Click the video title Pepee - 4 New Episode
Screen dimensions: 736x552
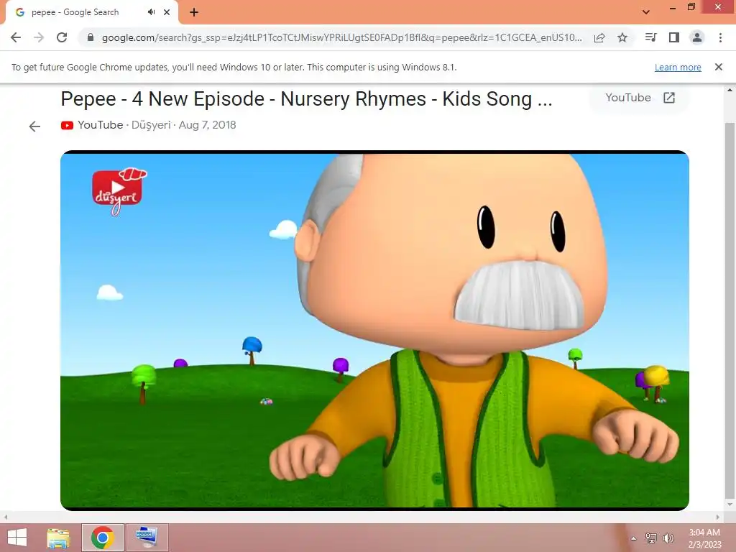(x=306, y=99)
